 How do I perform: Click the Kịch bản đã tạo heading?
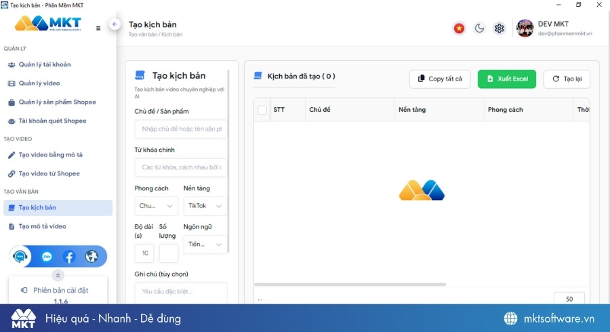point(301,76)
